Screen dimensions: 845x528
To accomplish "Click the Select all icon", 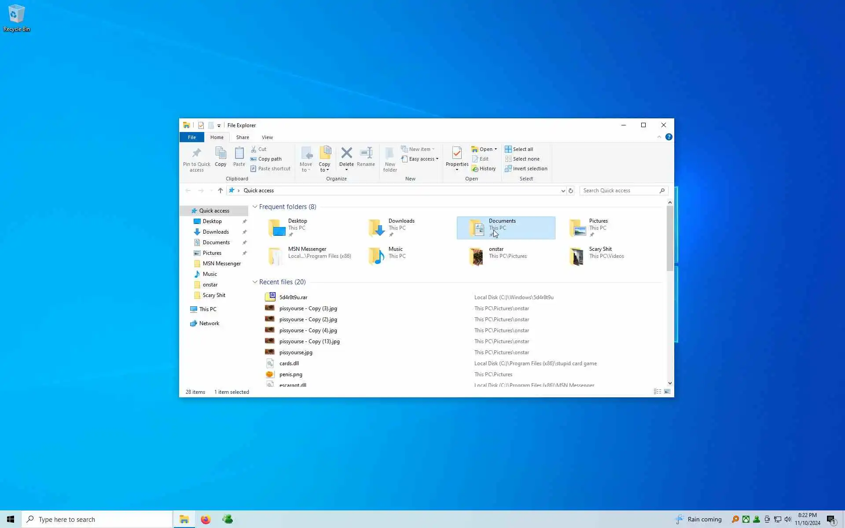I will (508, 149).
